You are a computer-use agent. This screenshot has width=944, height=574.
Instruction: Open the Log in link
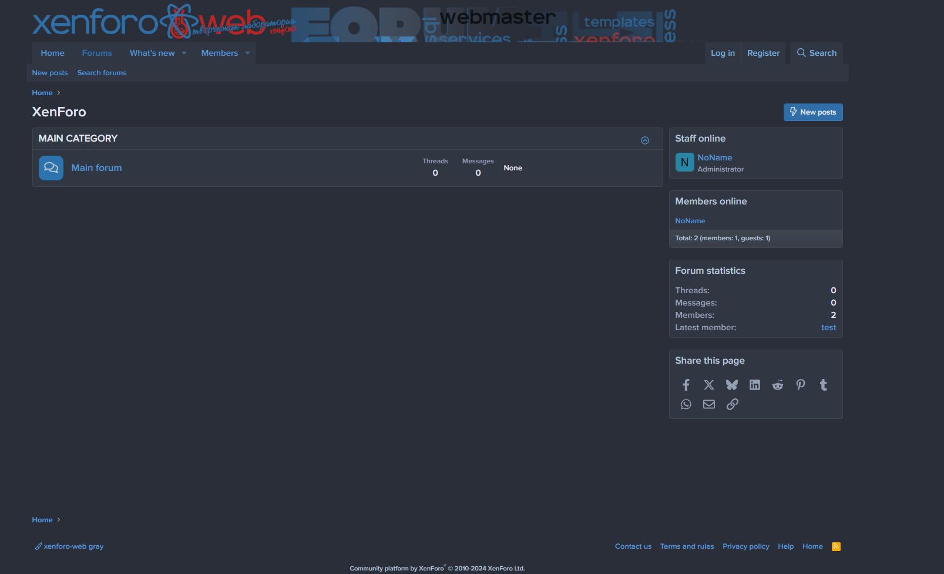click(723, 53)
